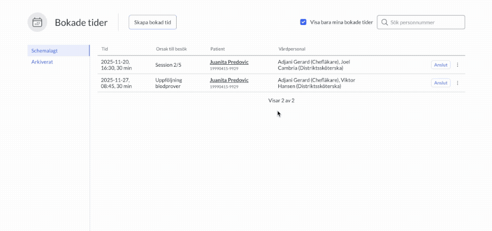Click Anslut for the 2025-11-27 appointment
Screen dimensions: 492x231
coord(441,83)
